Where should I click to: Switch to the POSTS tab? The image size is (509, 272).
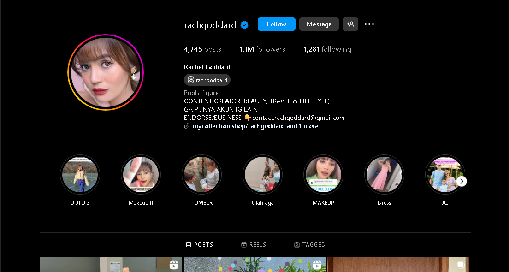pyautogui.click(x=200, y=245)
